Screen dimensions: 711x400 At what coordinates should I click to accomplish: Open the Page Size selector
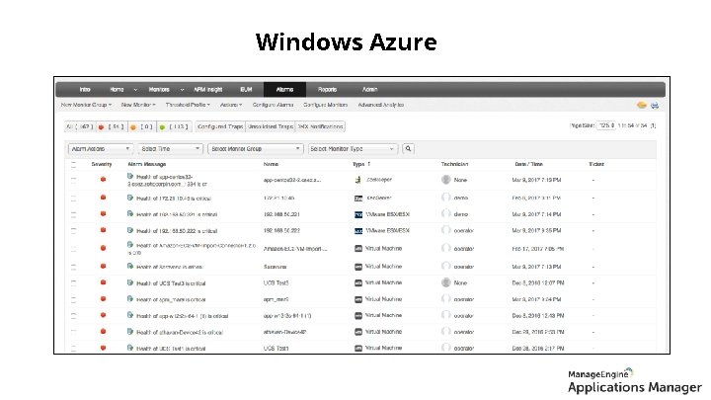(x=605, y=125)
